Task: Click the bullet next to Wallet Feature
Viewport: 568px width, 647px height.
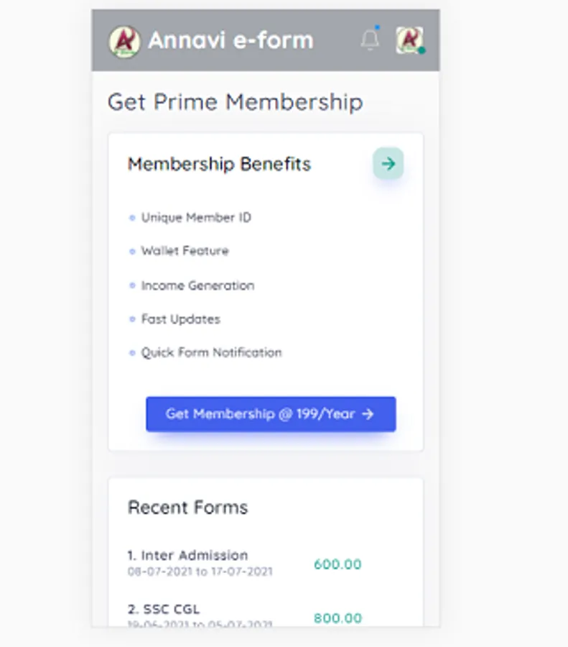Action: point(132,252)
